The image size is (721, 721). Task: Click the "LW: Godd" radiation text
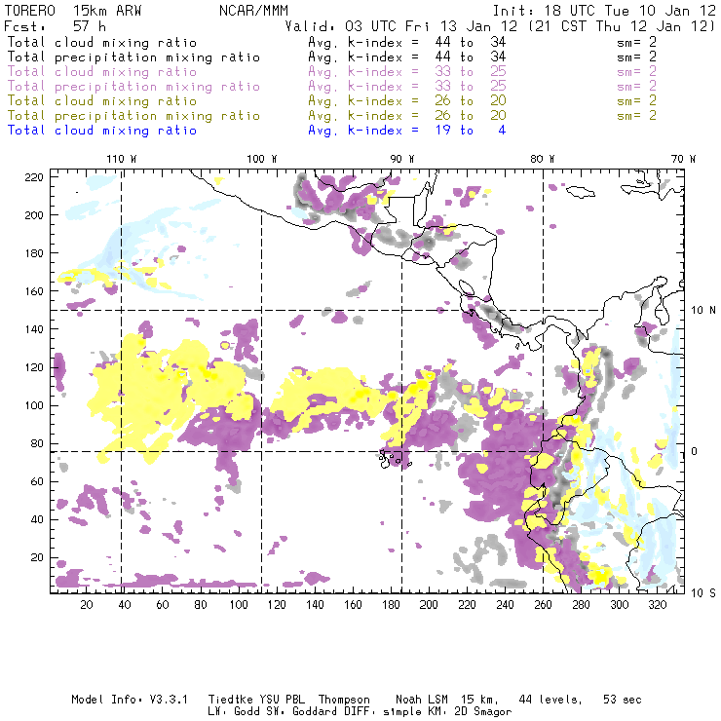pos(234,712)
